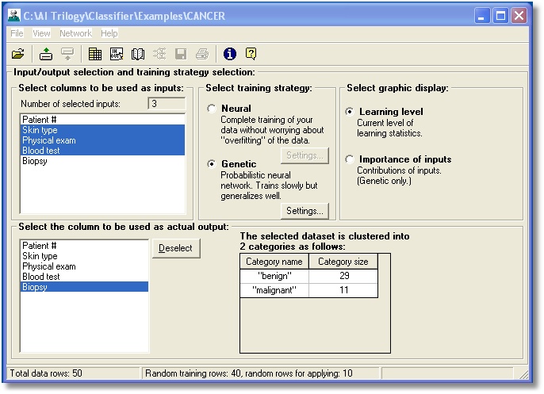Open the Help menu
Screen dimensions: 544x394
coord(109,33)
